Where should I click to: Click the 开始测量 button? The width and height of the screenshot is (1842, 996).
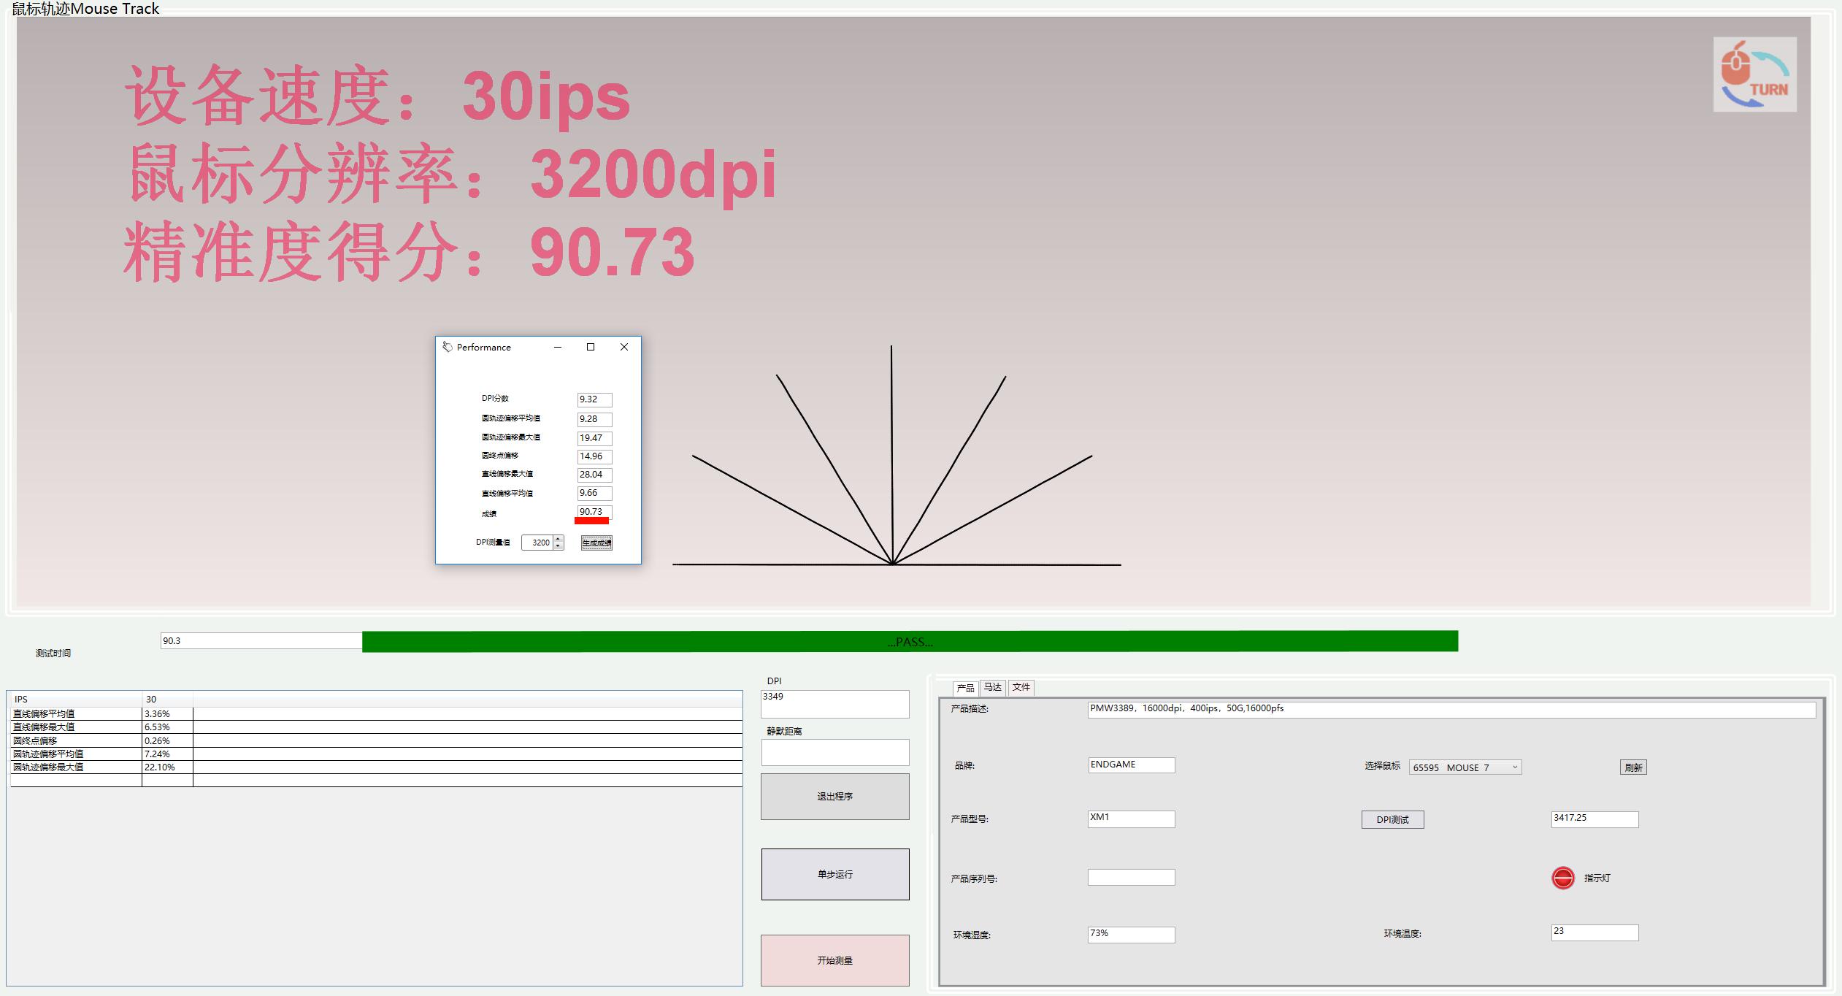[x=834, y=959]
